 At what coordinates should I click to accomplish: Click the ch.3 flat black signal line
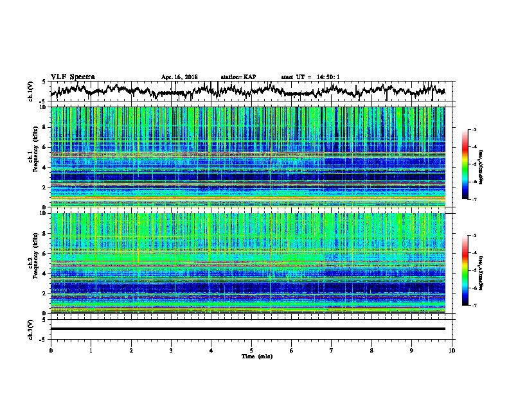pyautogui.click(x=247, y=329)
